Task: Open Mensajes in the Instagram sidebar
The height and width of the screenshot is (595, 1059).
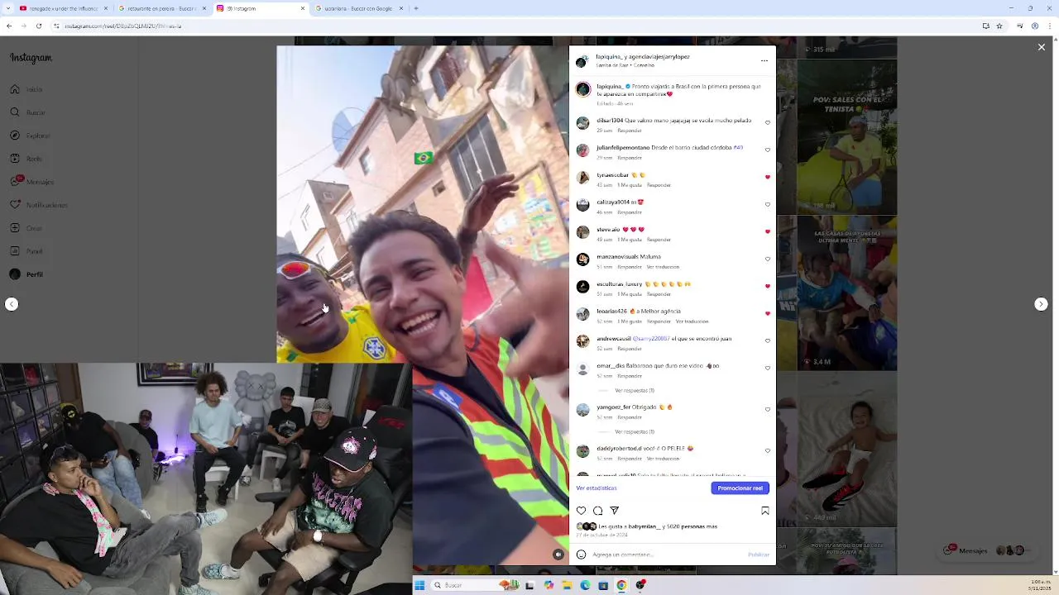Action: click(32, 182)
